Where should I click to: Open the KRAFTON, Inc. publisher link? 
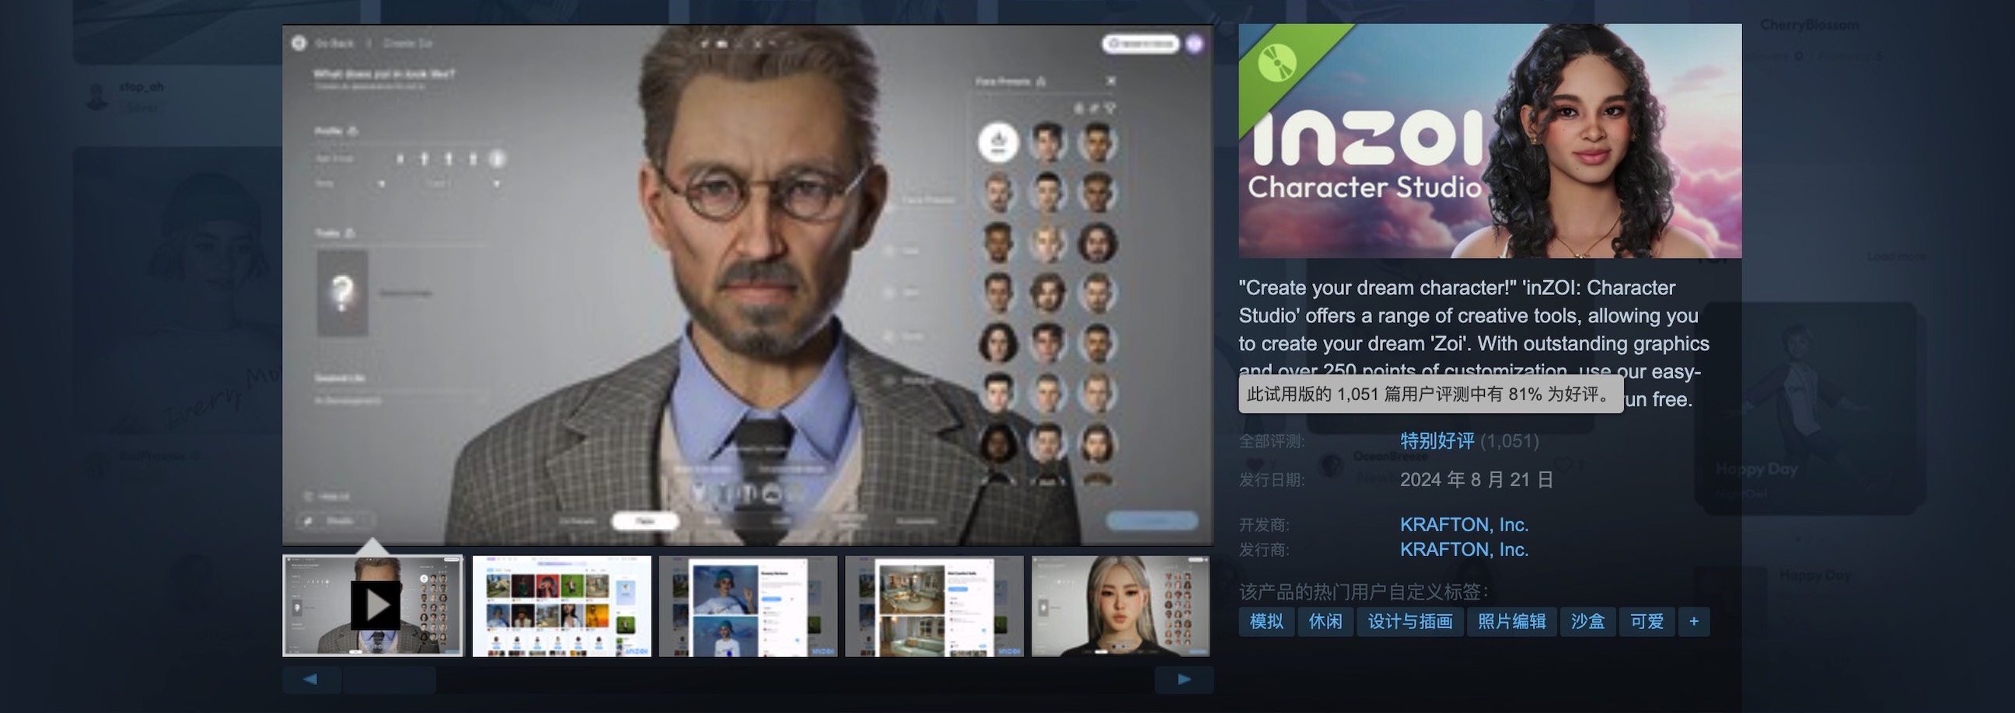1464,550
